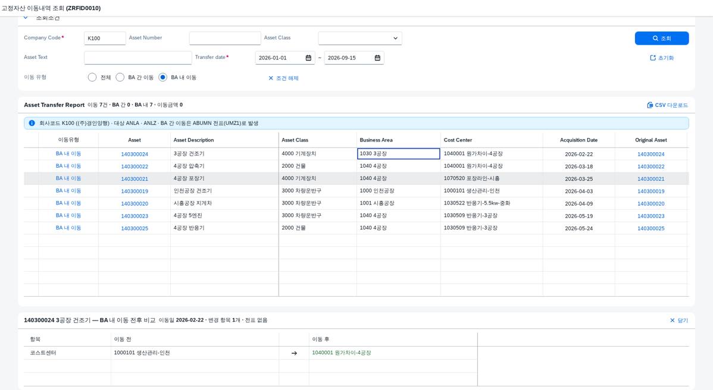The image size is (713, 390).
Task: Sort by the Asset Description column header
Action: (x=224, y=140)
